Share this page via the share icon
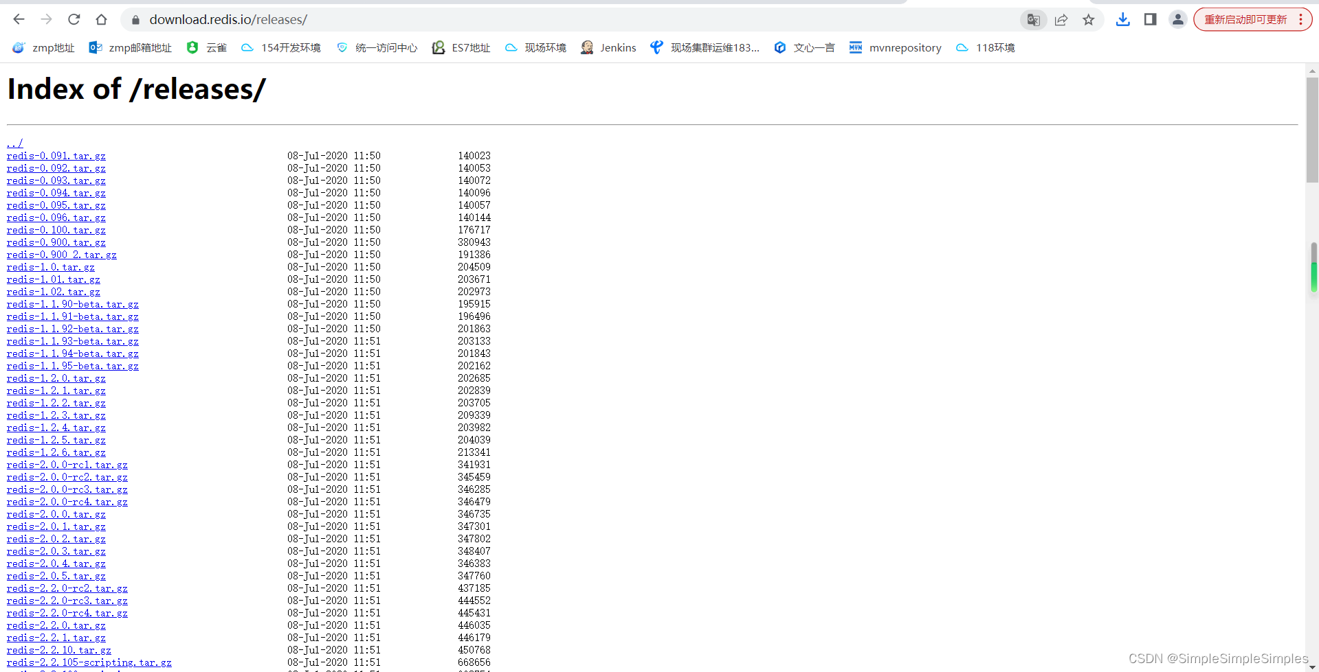Image resolution: width=1319 pixels, height=672 pixels. click(x=1061, y=20)
